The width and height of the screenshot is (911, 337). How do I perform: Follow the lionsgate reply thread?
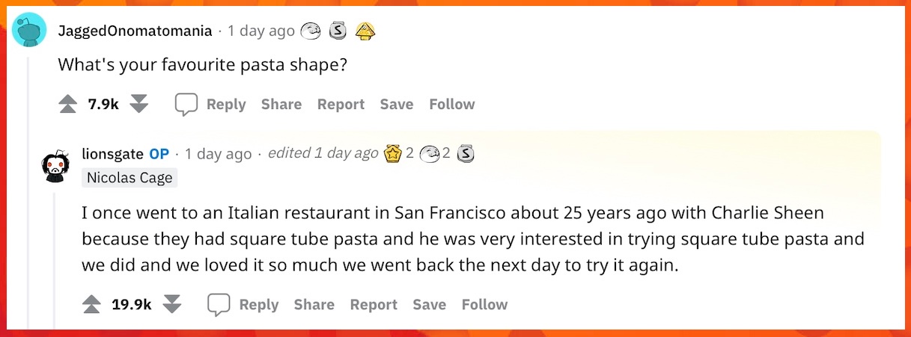click(484, 304)
